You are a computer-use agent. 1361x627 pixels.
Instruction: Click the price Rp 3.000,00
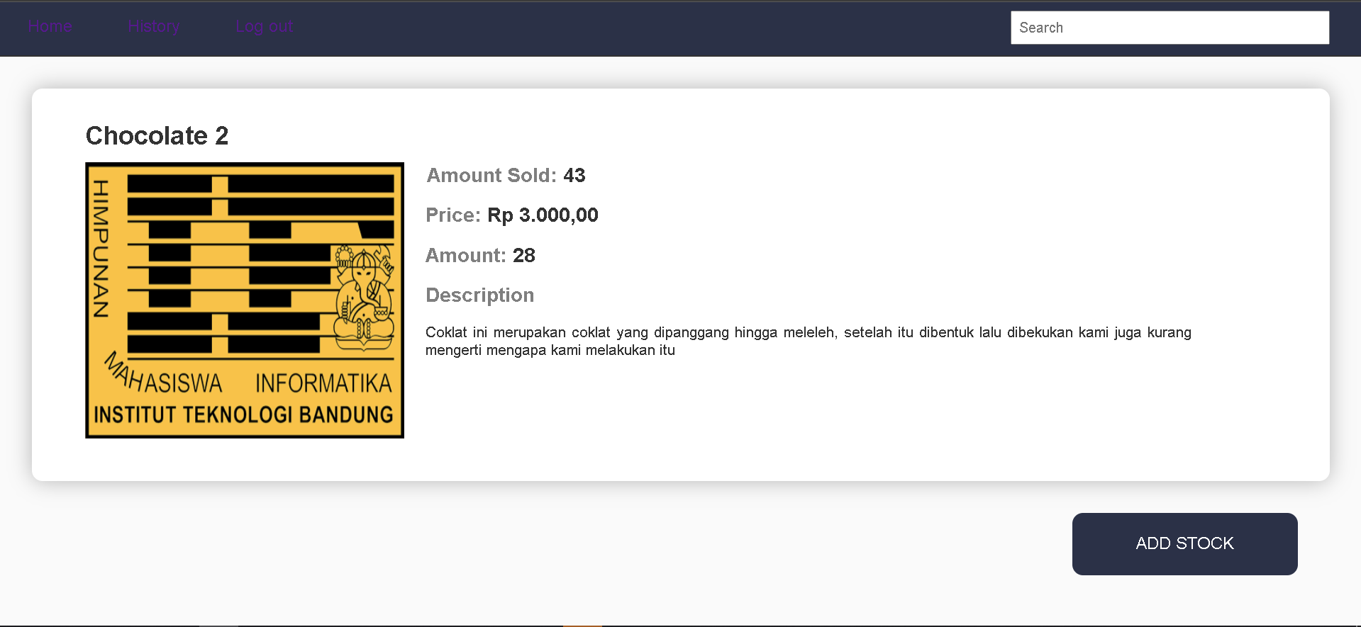[543, 215]
